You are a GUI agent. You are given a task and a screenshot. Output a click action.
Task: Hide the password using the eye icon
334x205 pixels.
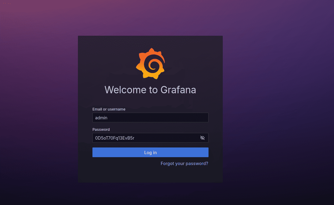pos(202,138)
